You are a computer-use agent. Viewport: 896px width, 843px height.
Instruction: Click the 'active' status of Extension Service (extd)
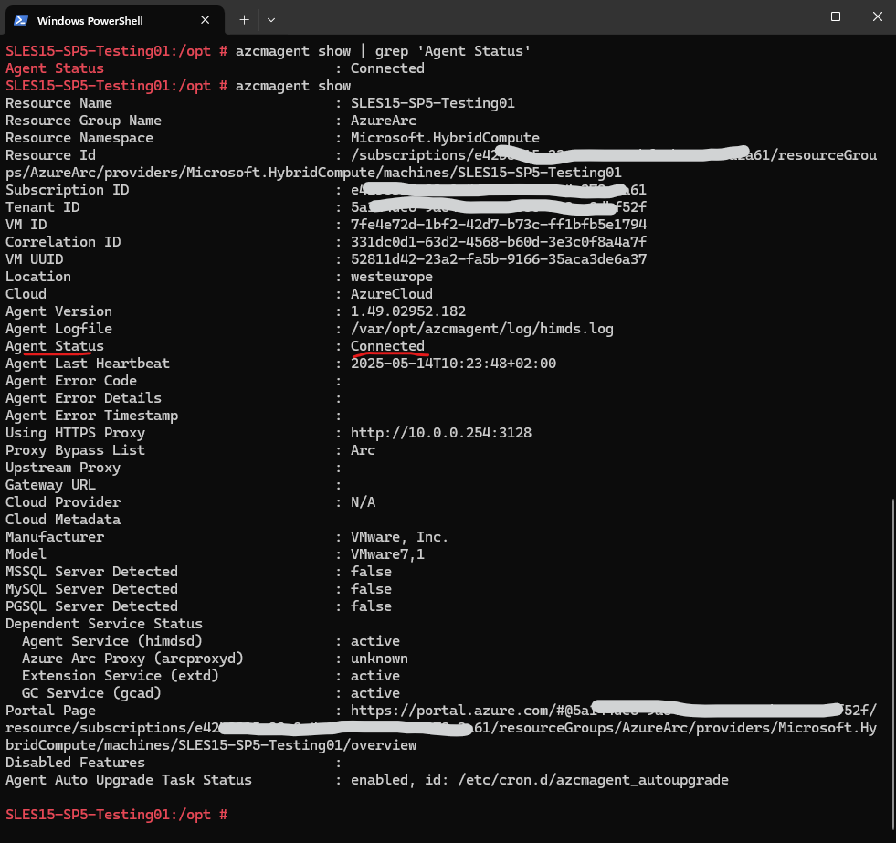point(374,676)
